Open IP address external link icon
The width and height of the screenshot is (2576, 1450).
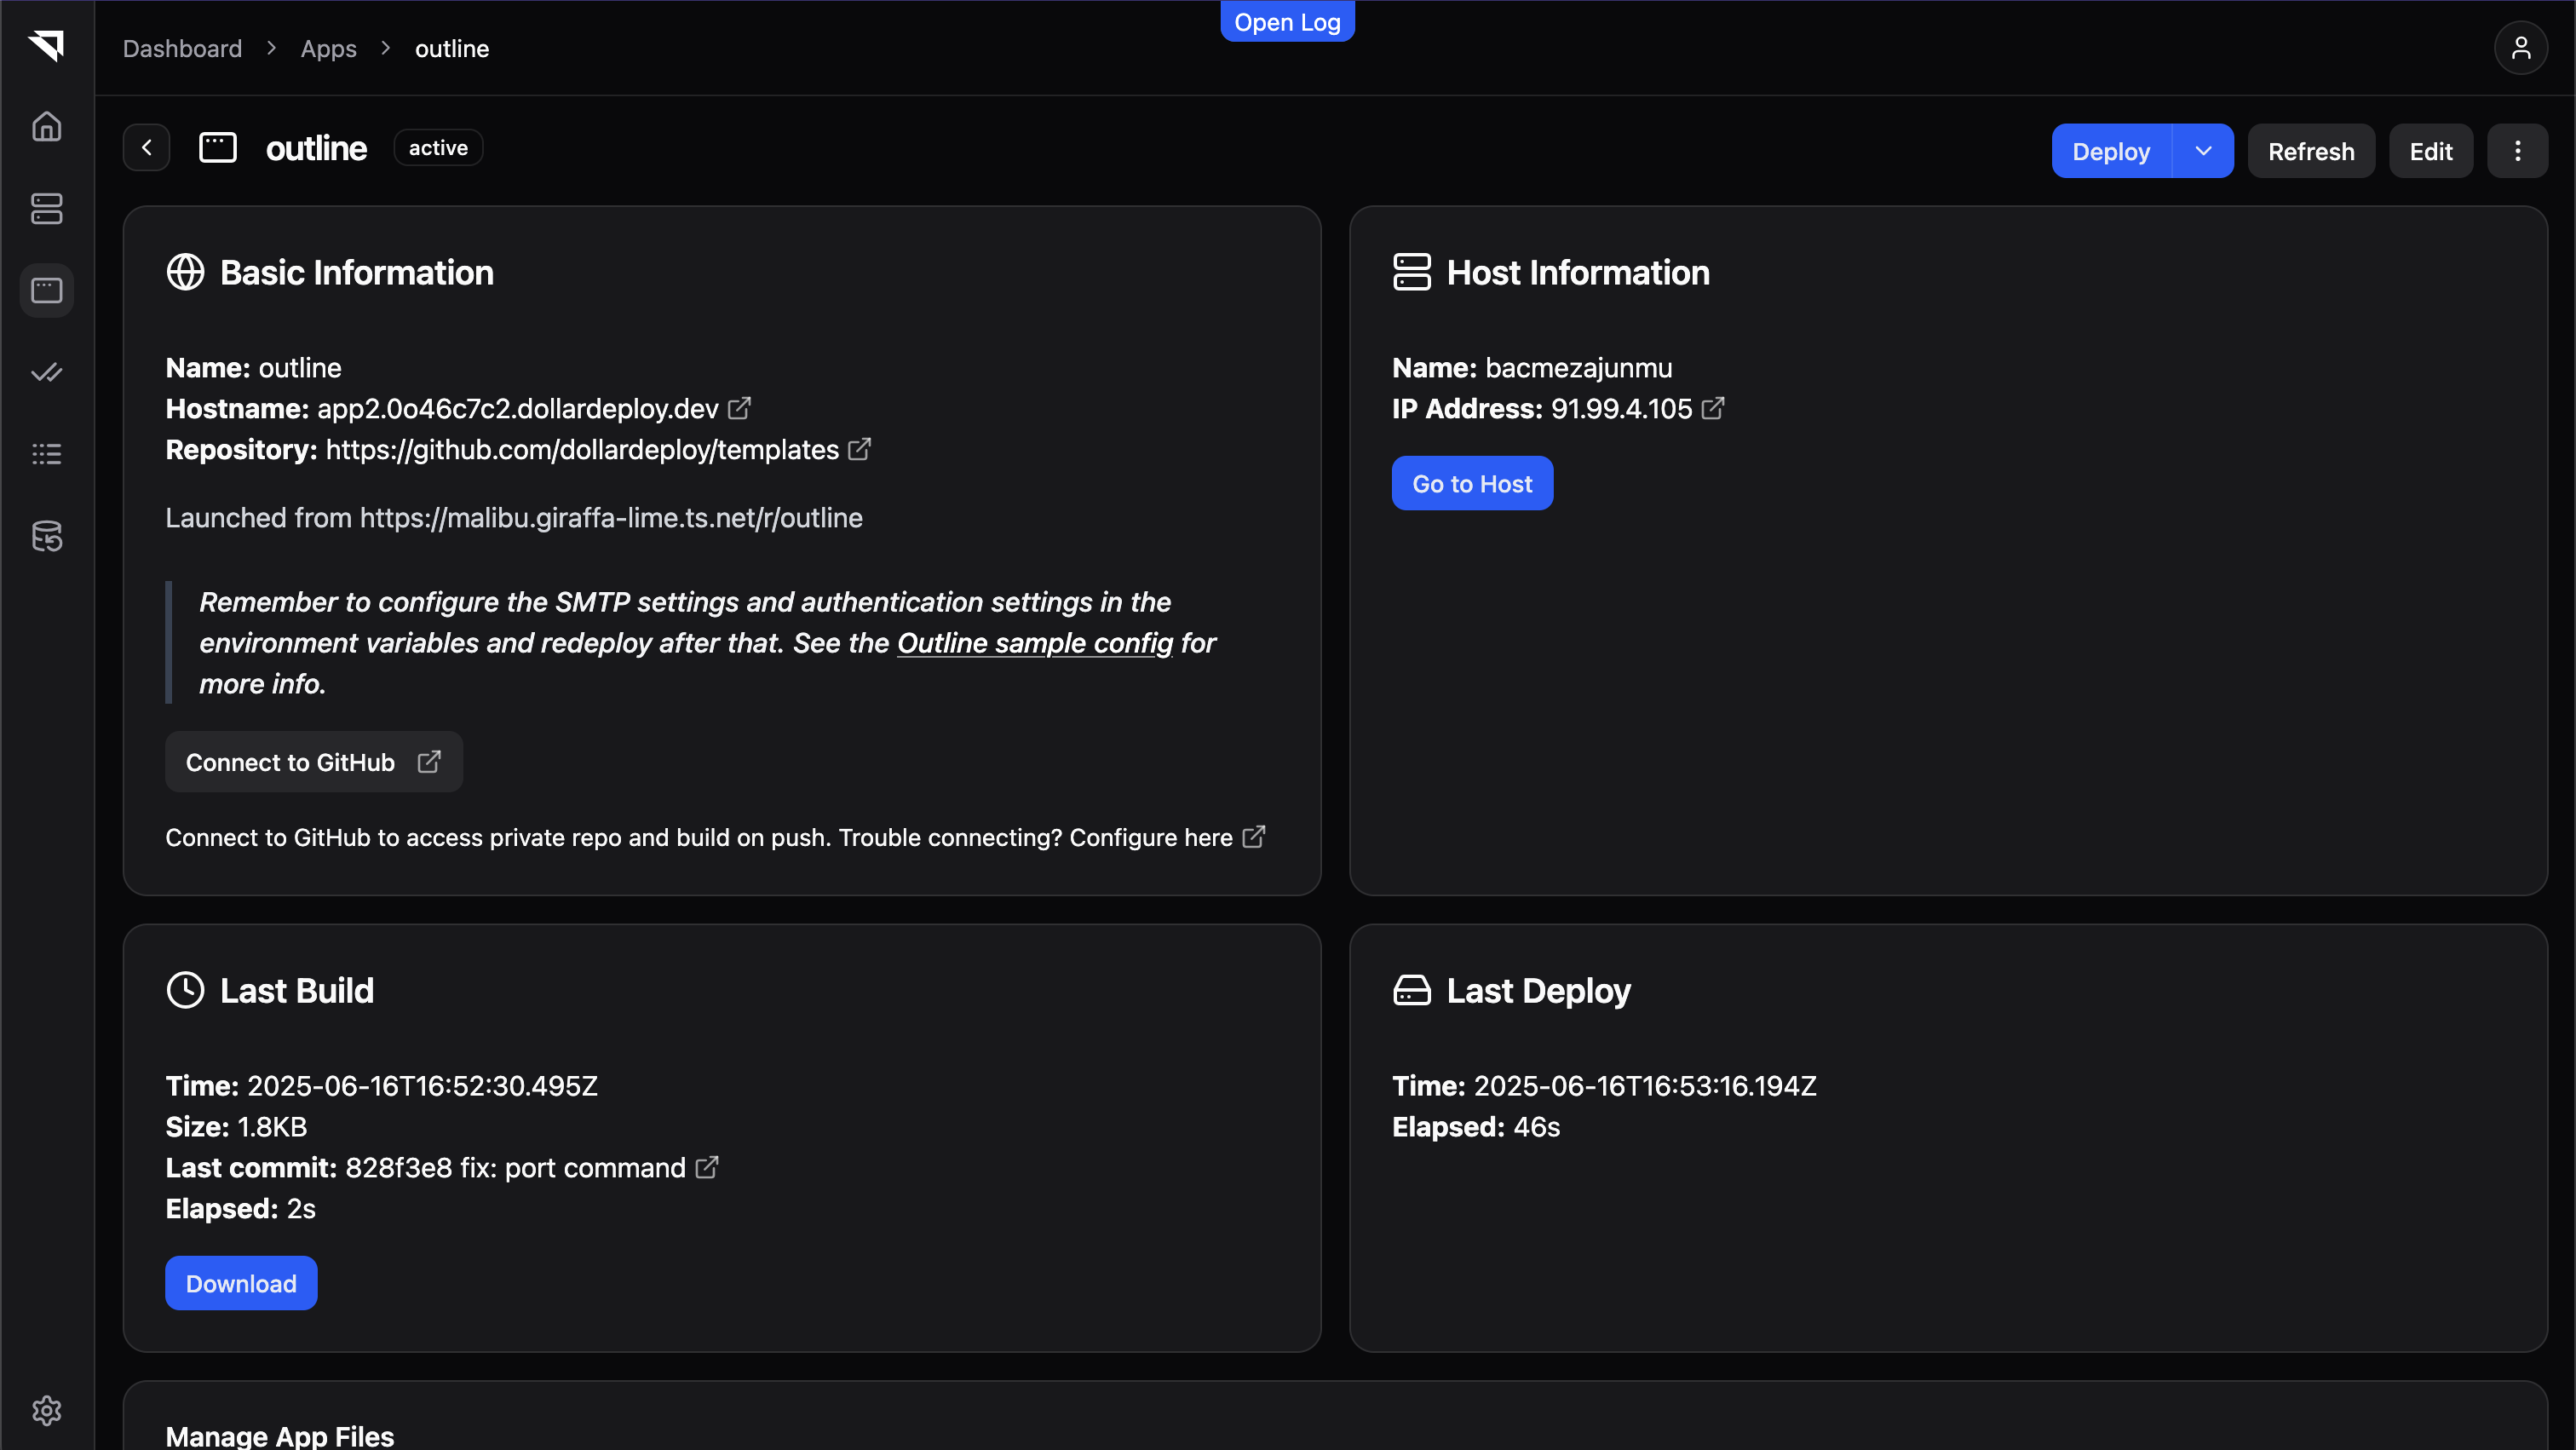(1713, 408)
